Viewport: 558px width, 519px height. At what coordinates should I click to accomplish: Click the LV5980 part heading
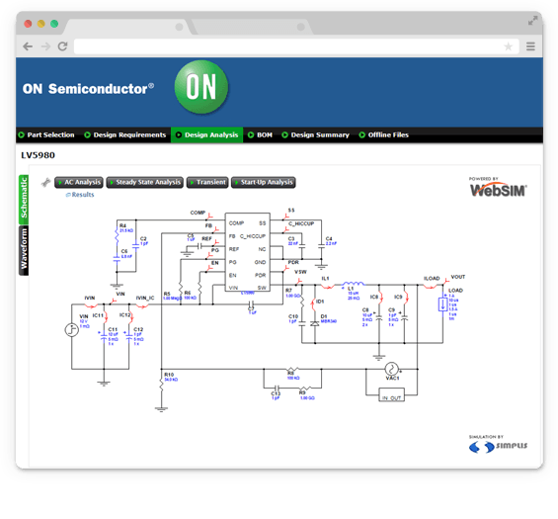pyautogui.click(x=39, y=155)
